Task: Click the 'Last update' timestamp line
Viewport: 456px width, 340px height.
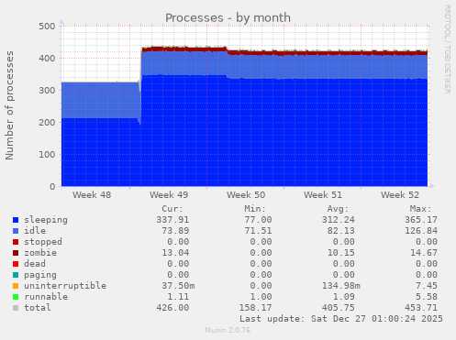Action: click(341, 319)
